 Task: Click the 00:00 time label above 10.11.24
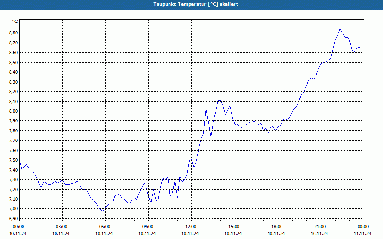pos(18,227)
